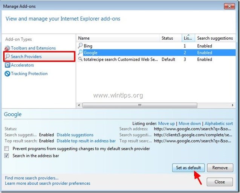The width and height of the screenshot is (240, 193).
Task: Click the Remove button
Action: coord(220,168)
